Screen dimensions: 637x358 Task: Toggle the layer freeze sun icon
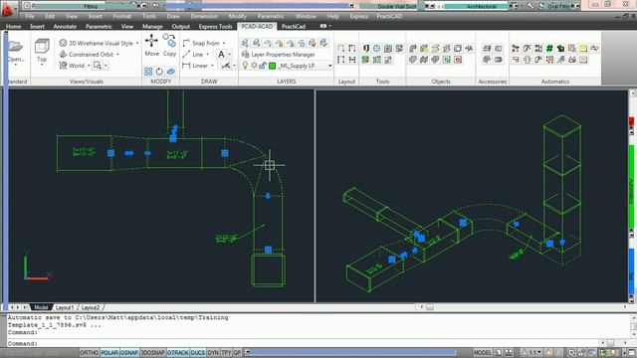click(254, 66)
